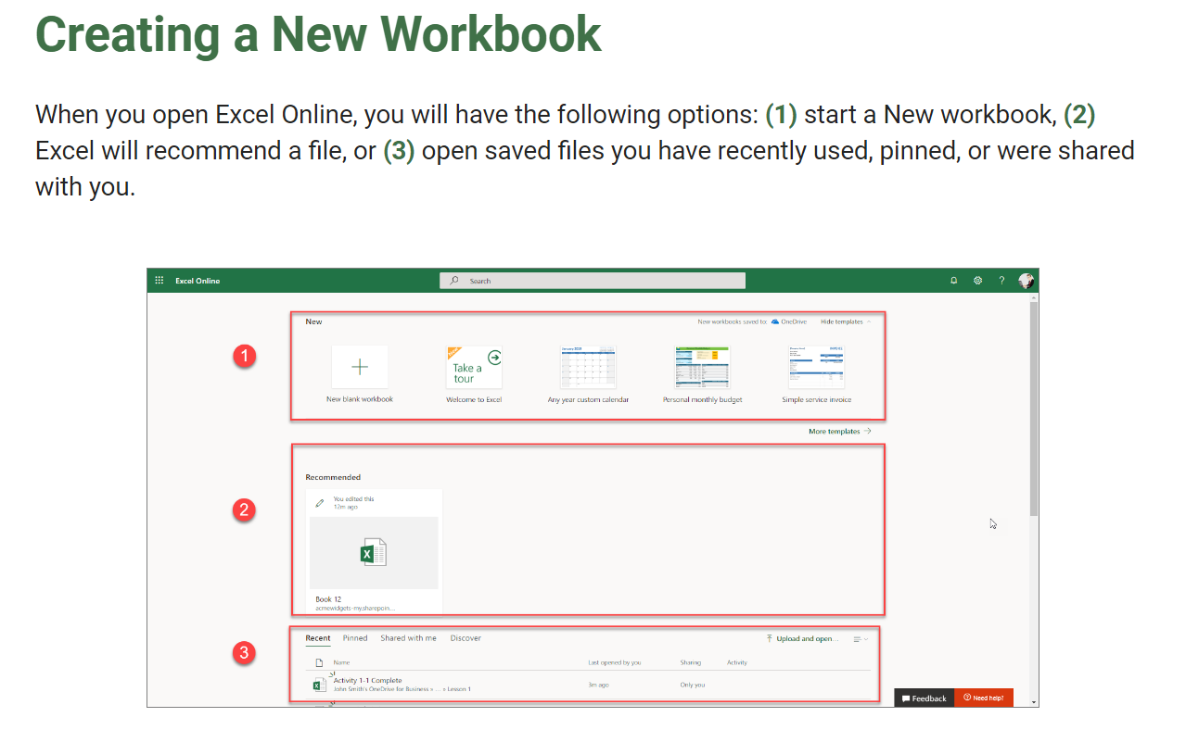Click the More templates link
The height and width of the screenshot is (755, 1186).
point(835,431)
